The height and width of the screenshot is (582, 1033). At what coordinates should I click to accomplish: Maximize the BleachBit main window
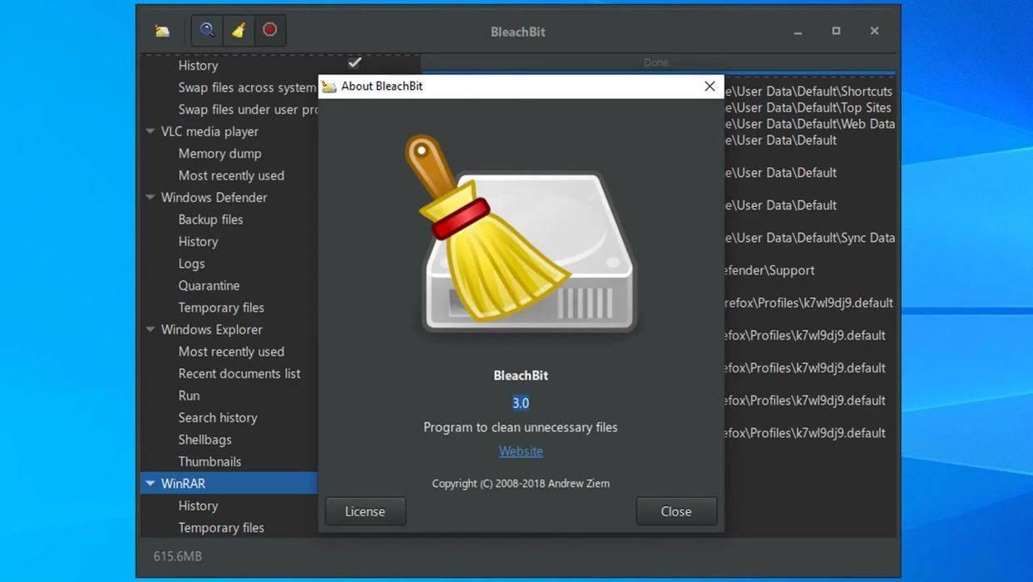pos(836,31)
